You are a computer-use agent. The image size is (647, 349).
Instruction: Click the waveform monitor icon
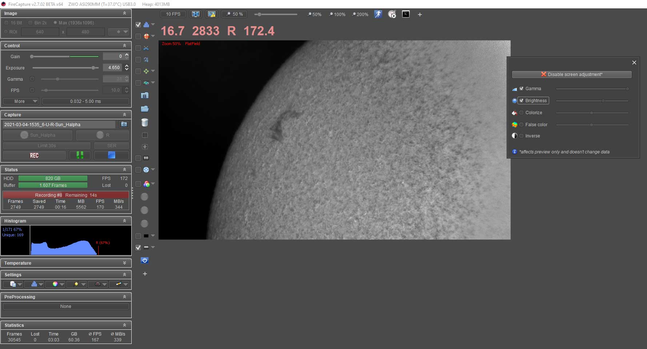click(x=146, y=83)
